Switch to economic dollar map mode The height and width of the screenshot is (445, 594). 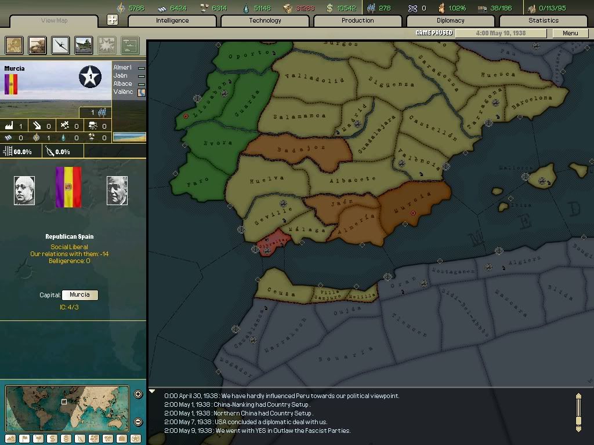52,439
